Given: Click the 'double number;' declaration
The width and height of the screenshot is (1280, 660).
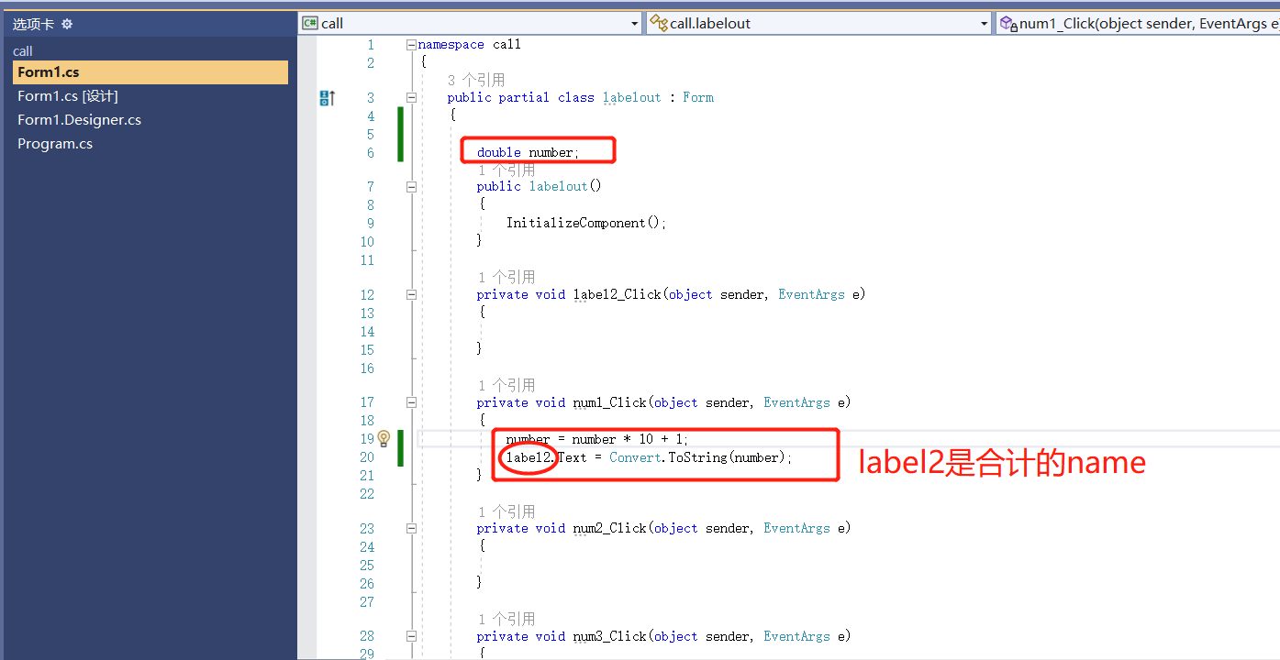Looking at the screenshot, I should coord(529,152).
